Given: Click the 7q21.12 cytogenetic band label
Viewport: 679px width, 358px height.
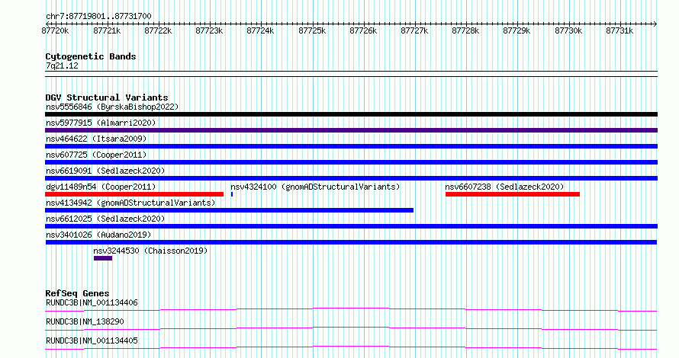Looking at the screenshot, I should coord(62,66).
